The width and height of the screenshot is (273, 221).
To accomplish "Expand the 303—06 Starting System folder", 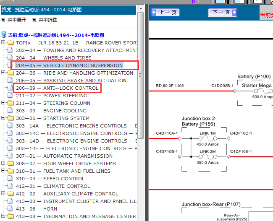I will (3, 118).
